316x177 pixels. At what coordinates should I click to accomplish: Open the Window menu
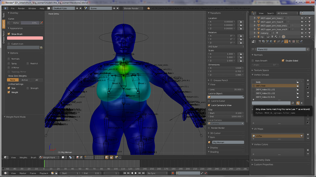[x=32, y=8]
